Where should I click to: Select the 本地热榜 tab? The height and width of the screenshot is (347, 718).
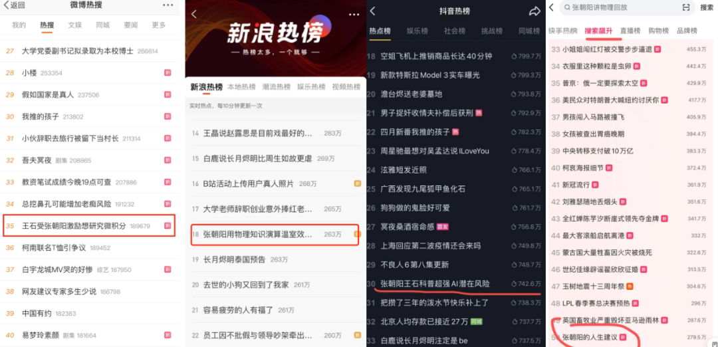(241, 86)
